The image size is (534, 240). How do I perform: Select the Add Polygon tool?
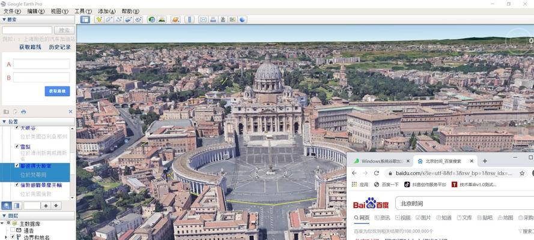[109, 20]
